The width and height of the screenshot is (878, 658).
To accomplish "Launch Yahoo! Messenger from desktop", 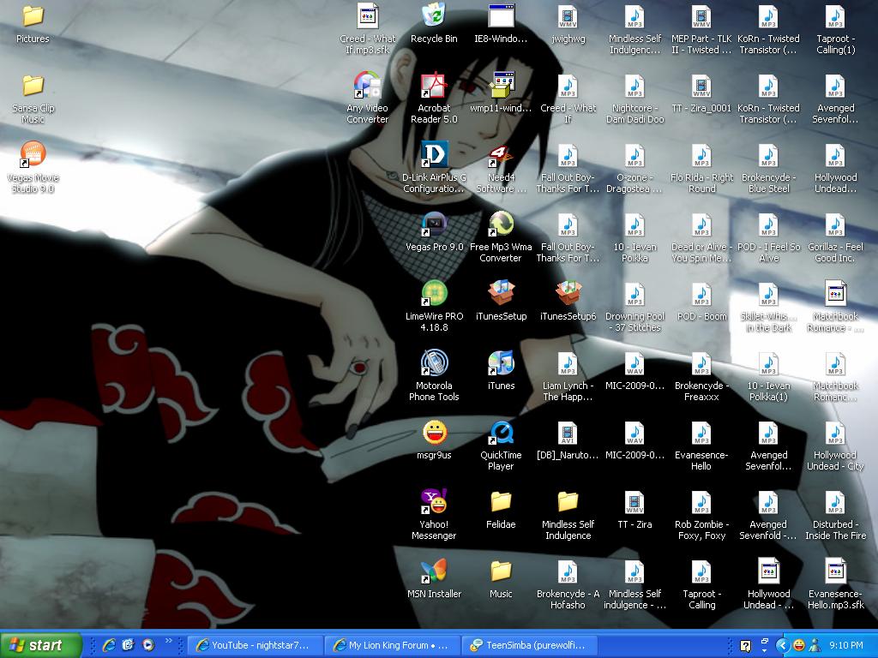I will [x=434, y=503].
